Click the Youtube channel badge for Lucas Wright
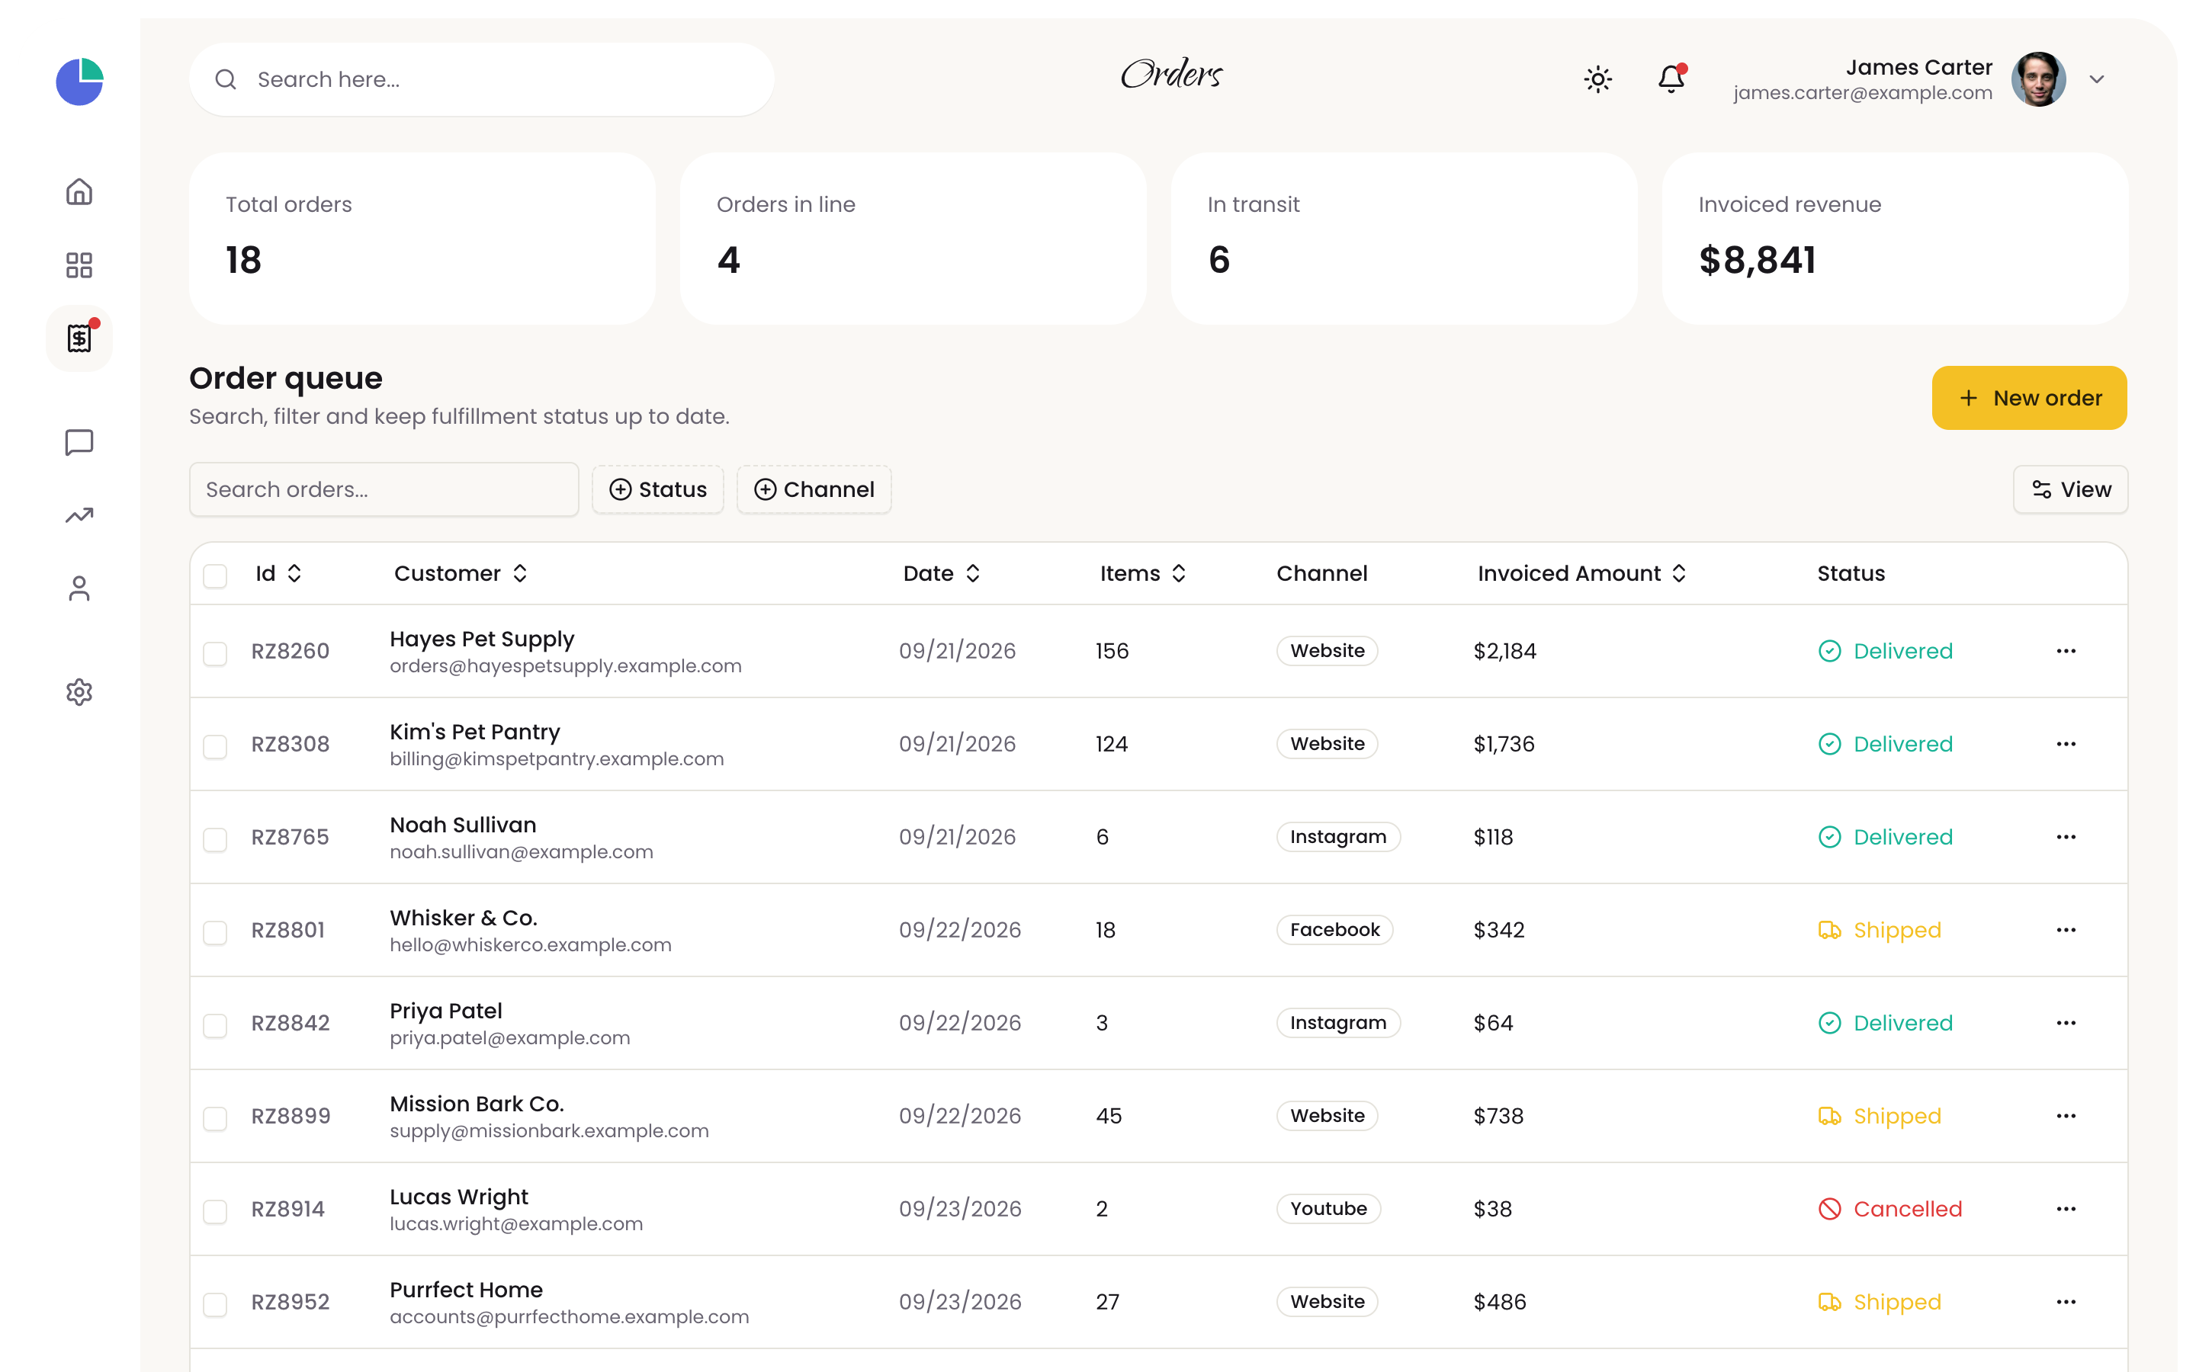Image resolution: width=2196 pixels, height=1372 pixels. tap(1328, 1209)
